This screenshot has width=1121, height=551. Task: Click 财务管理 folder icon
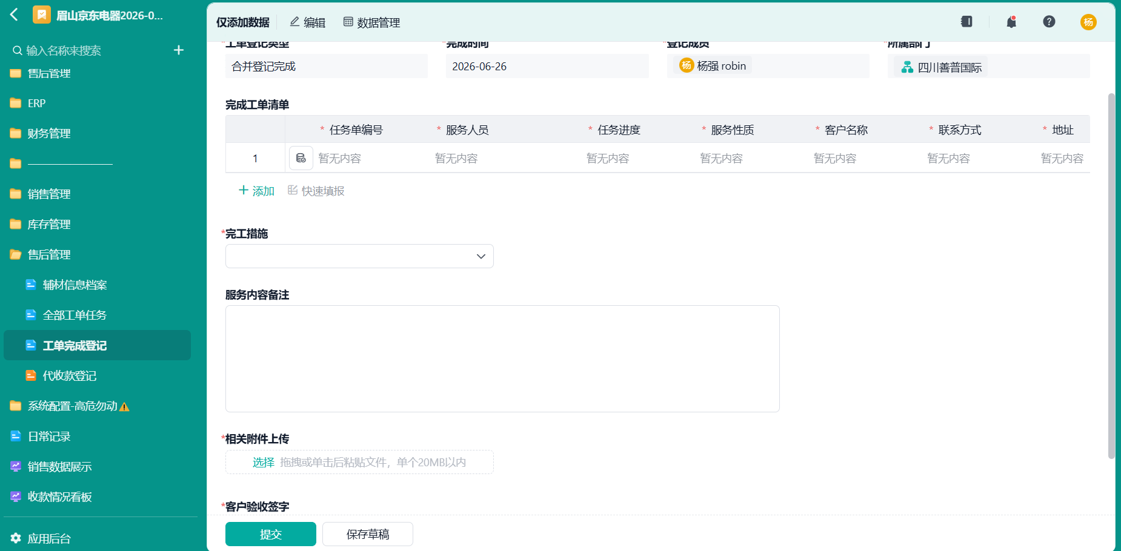pyautogui.click(x=16, y=134)
